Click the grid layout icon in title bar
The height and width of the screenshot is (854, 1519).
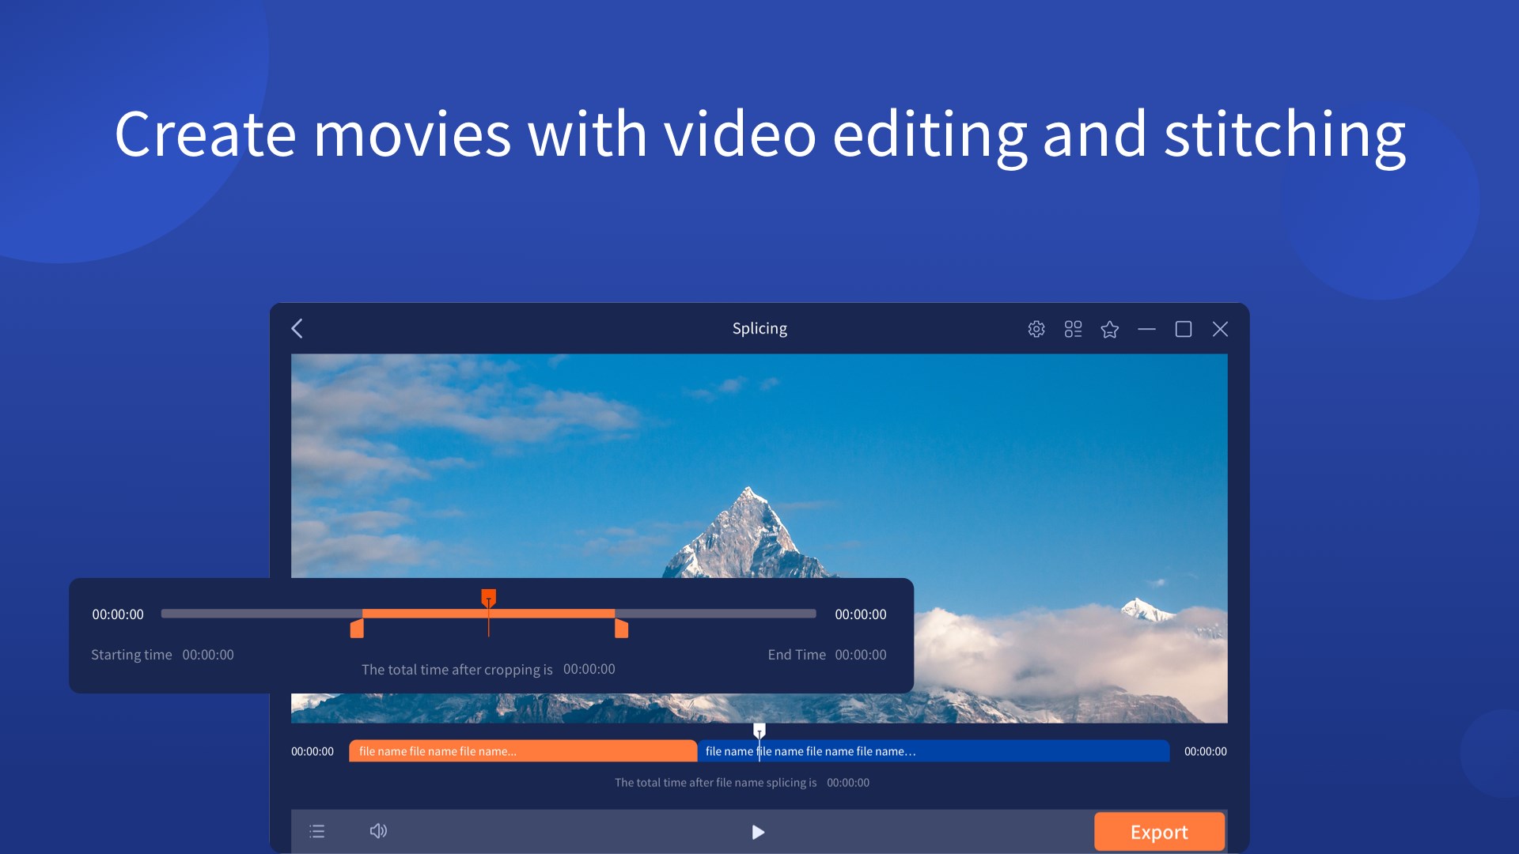pyautogui.click(x=1073, y=329)
